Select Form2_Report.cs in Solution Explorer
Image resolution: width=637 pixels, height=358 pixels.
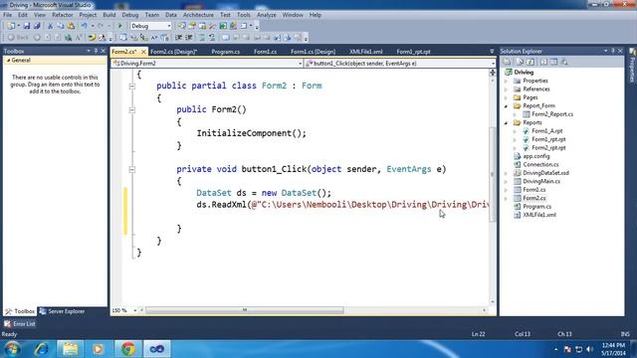(552, 114)
